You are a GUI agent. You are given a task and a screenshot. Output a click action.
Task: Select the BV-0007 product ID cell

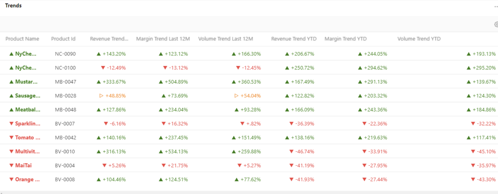coord(65,124)
